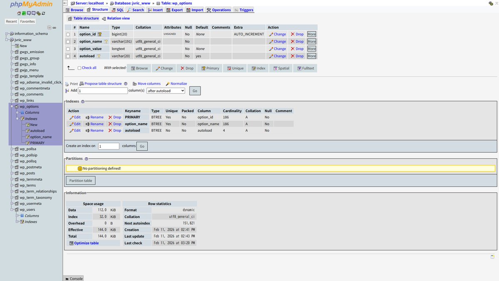This screenshot has height=281, width=499.
Task: Click Optimize table link
Action: tap(84, 243)
